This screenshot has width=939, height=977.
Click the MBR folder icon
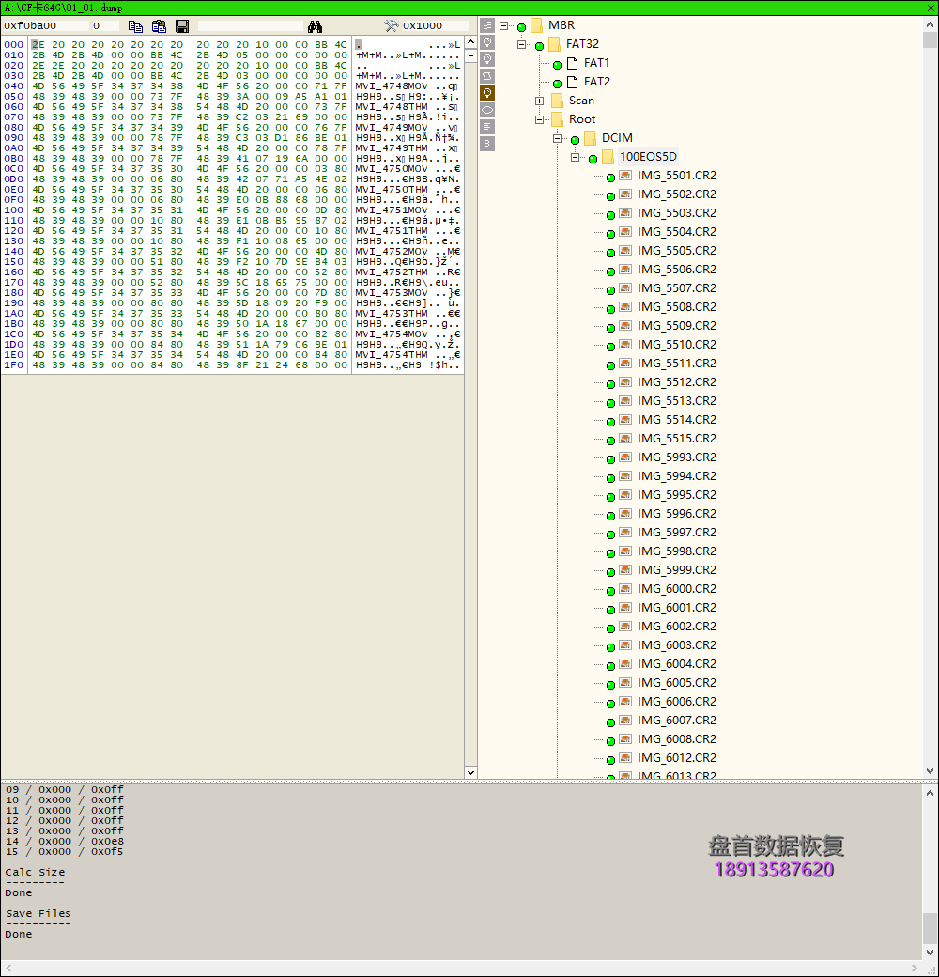(537, 25)
